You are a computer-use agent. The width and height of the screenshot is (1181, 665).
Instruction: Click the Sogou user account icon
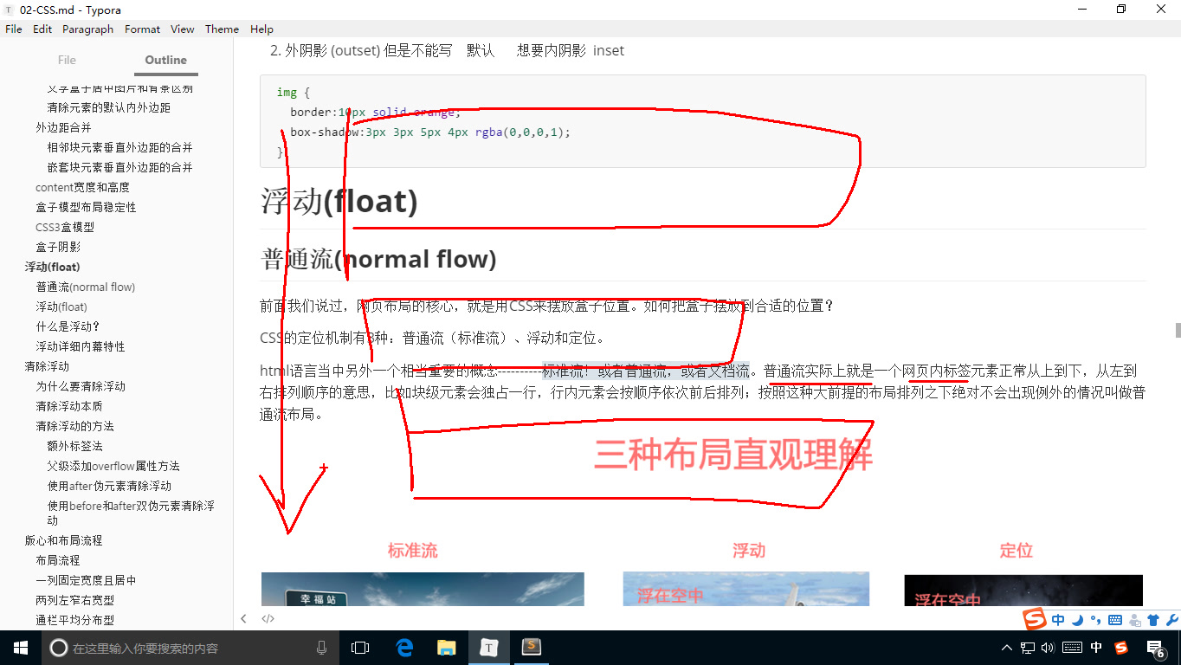[x=1135, y=620]
